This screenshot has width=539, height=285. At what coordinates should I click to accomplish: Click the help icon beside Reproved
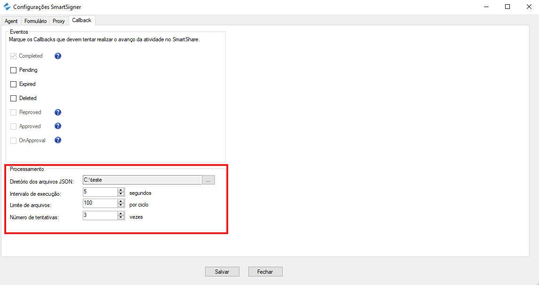click(58, 112)
